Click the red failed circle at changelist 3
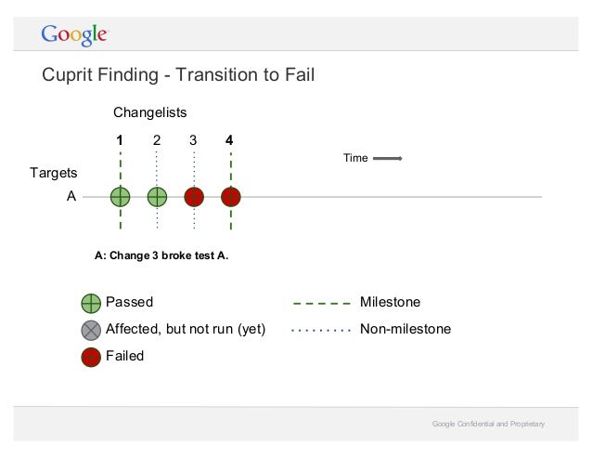592x458 pixels. 193,197
